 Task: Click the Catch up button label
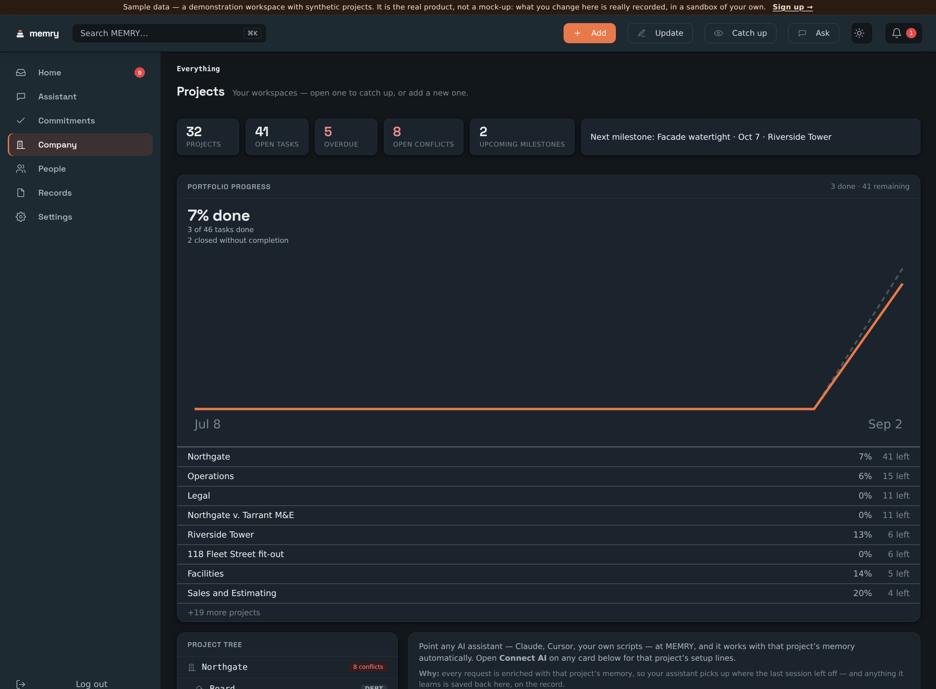click(749, 33)
